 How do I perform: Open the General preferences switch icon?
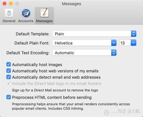tap(9, 13)
